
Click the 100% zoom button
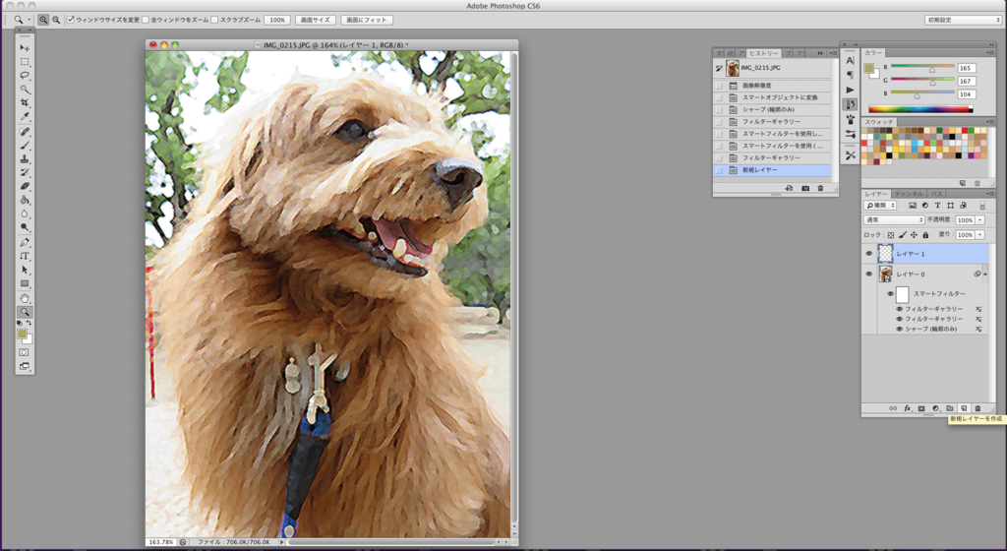[277, 20]
